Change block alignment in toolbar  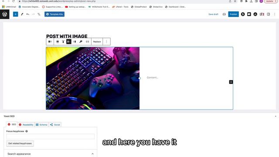tap(58, 42)
